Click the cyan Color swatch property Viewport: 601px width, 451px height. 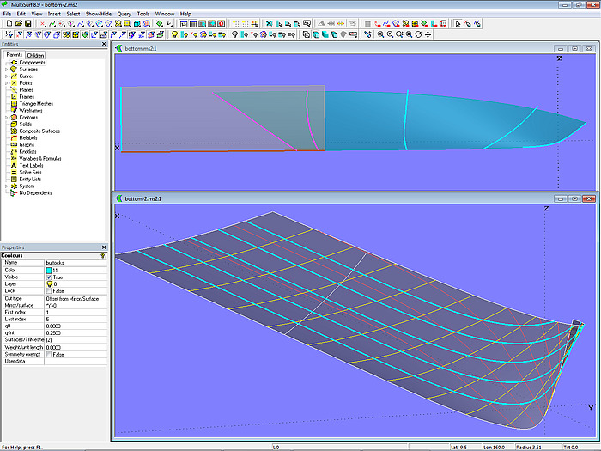(49, 271)
